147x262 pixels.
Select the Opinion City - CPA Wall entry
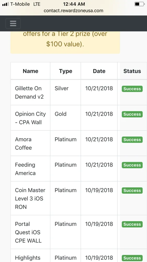click(x=30, y=118)
